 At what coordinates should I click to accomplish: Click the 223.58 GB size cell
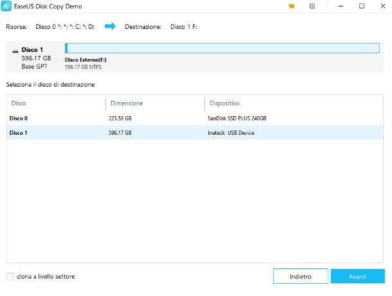point(120,118)
